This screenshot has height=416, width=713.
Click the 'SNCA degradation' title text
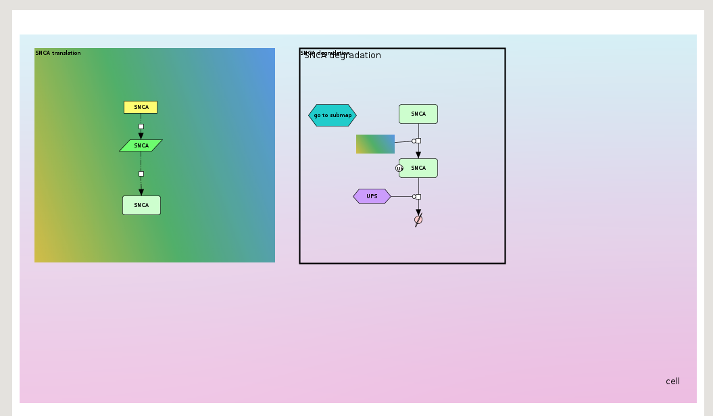[343, 55]
